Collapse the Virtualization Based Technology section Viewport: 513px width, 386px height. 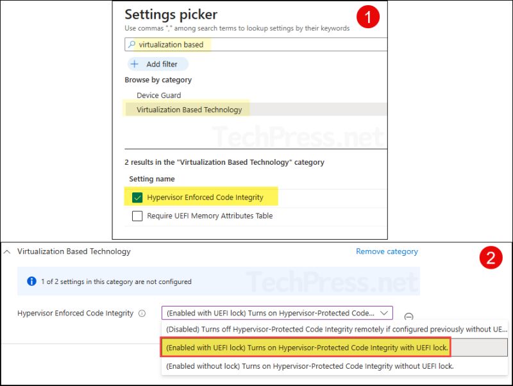[8, 251]
